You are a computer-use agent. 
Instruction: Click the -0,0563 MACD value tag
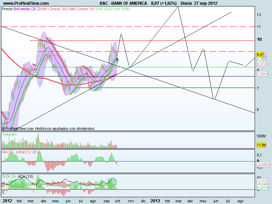(x=263, y=165)
